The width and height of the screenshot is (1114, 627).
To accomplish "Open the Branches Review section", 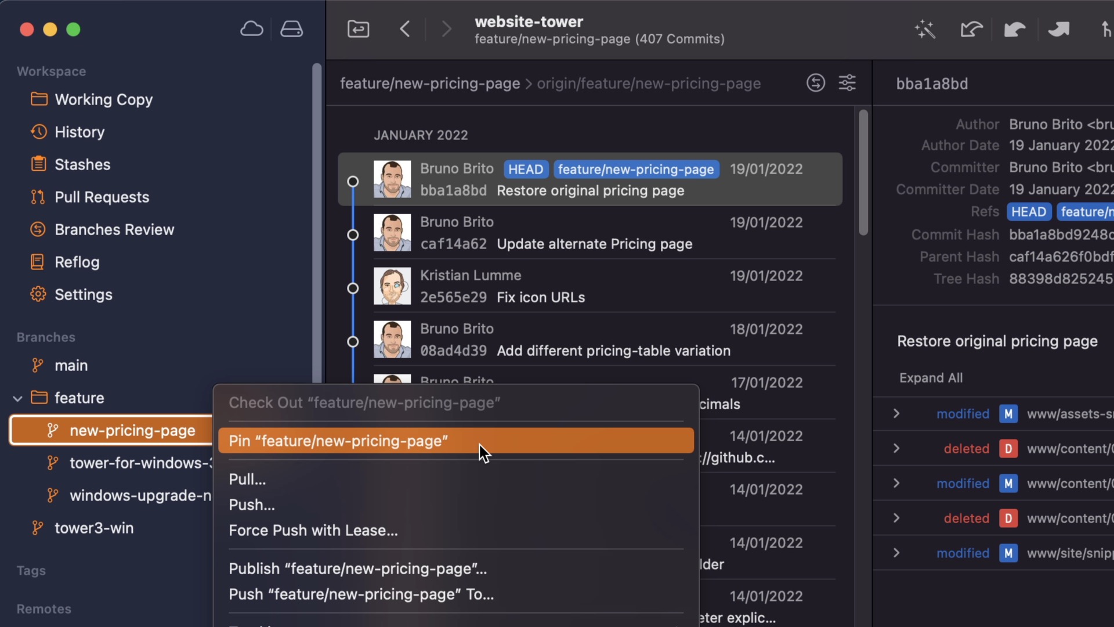I will 114,229.
